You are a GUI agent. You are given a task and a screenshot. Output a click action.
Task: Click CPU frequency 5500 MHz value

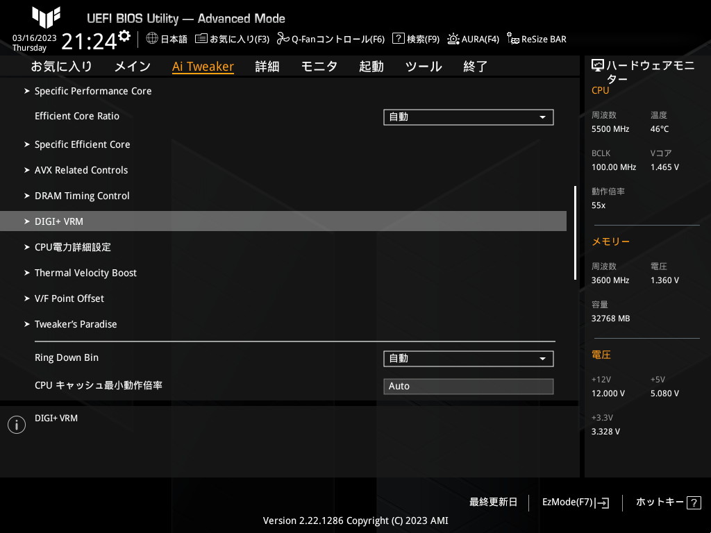tap(610, 129)
